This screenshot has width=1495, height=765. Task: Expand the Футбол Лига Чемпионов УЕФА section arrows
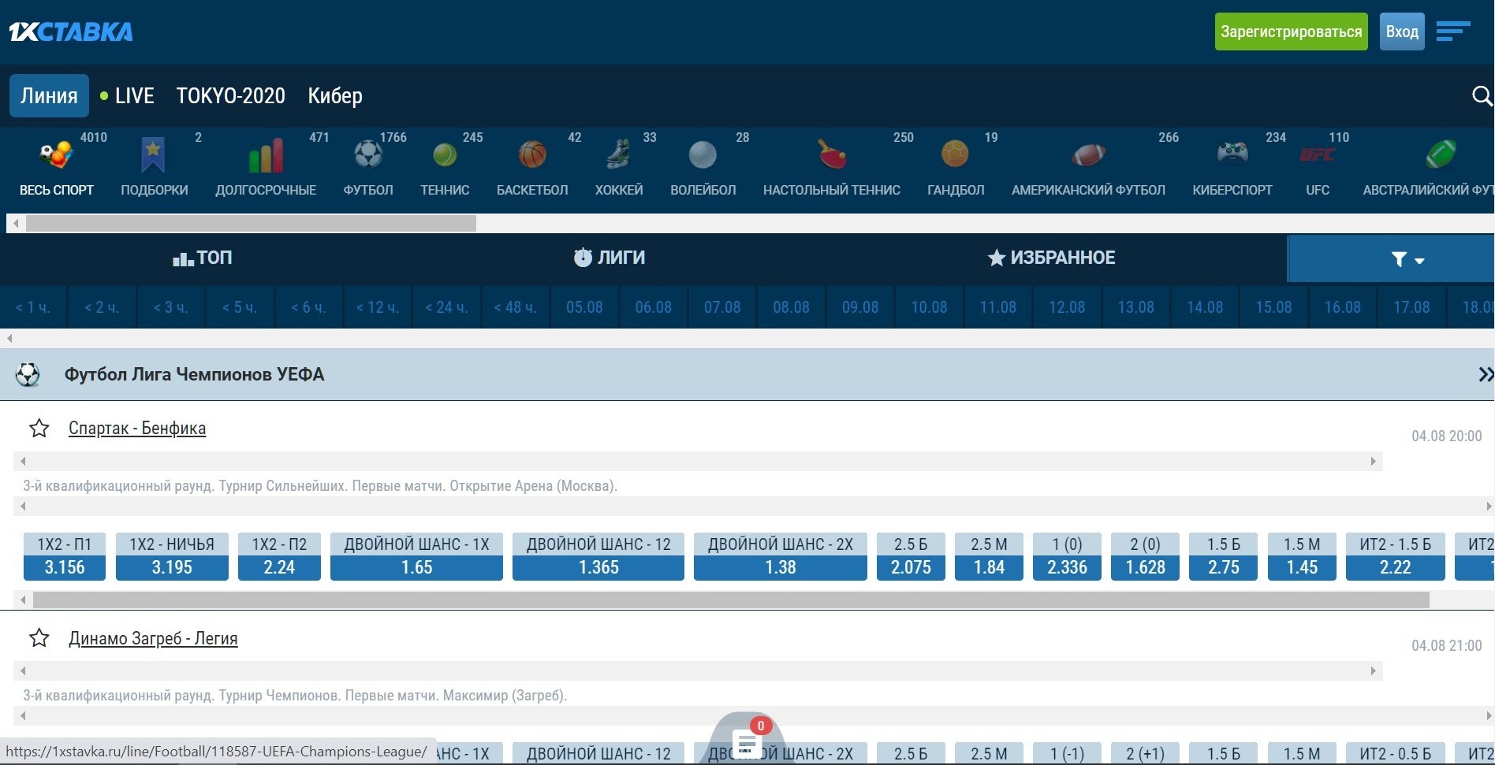(1486, 375)
